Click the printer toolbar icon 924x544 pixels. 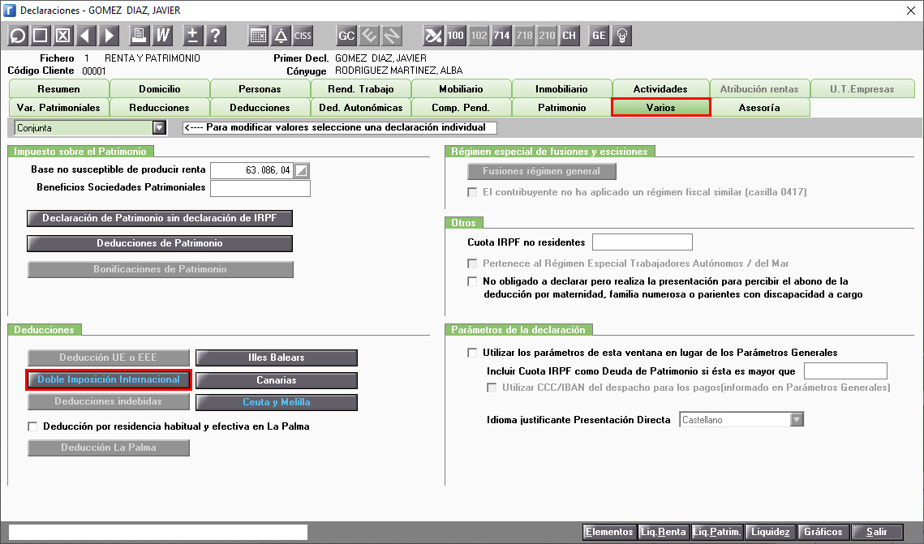click(140, 36)
